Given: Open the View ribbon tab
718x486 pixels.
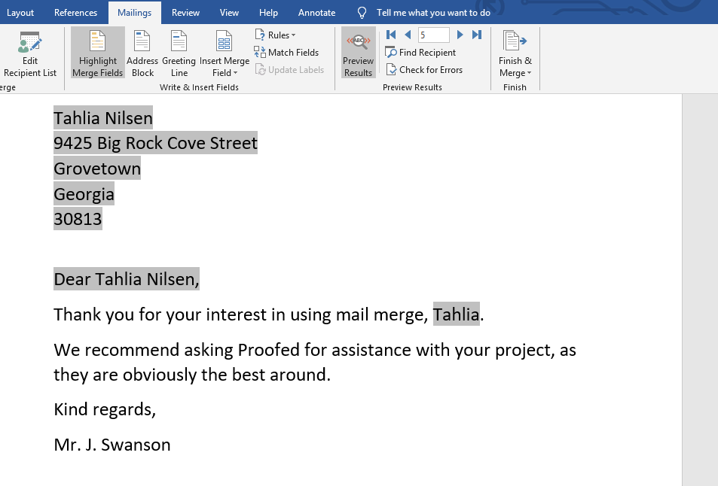Looking at the screenshot, I should click(230, 12).
